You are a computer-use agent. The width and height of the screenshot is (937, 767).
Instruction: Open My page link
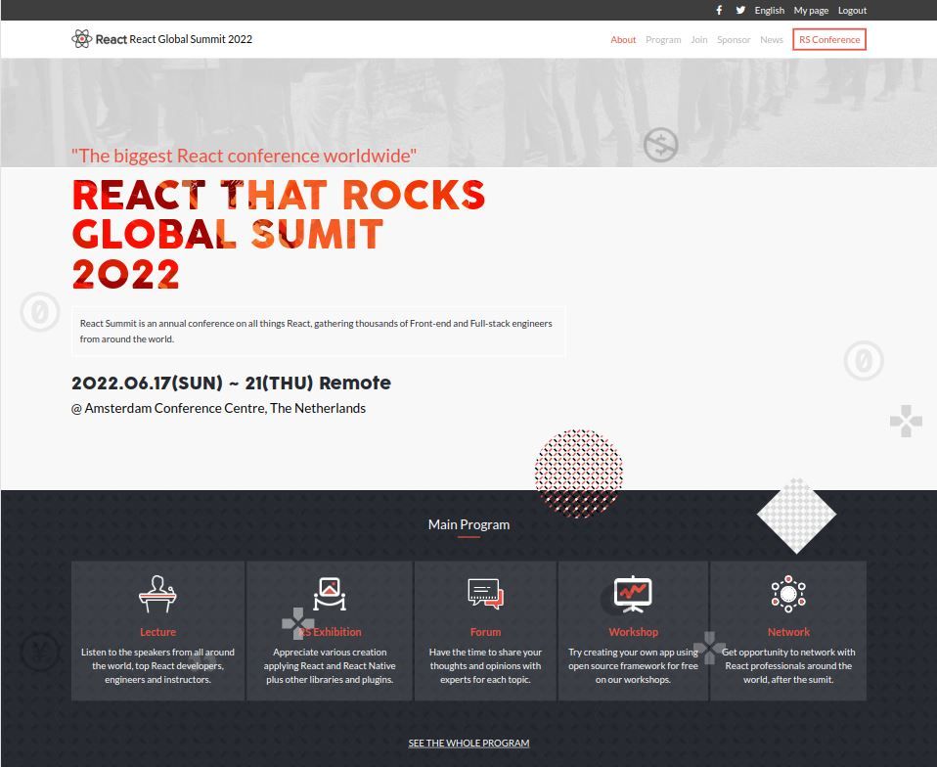coord(811,10)
